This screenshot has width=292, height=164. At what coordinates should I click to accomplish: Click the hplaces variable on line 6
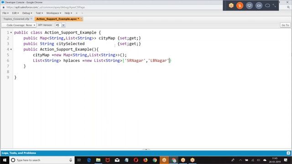[72, 61]
